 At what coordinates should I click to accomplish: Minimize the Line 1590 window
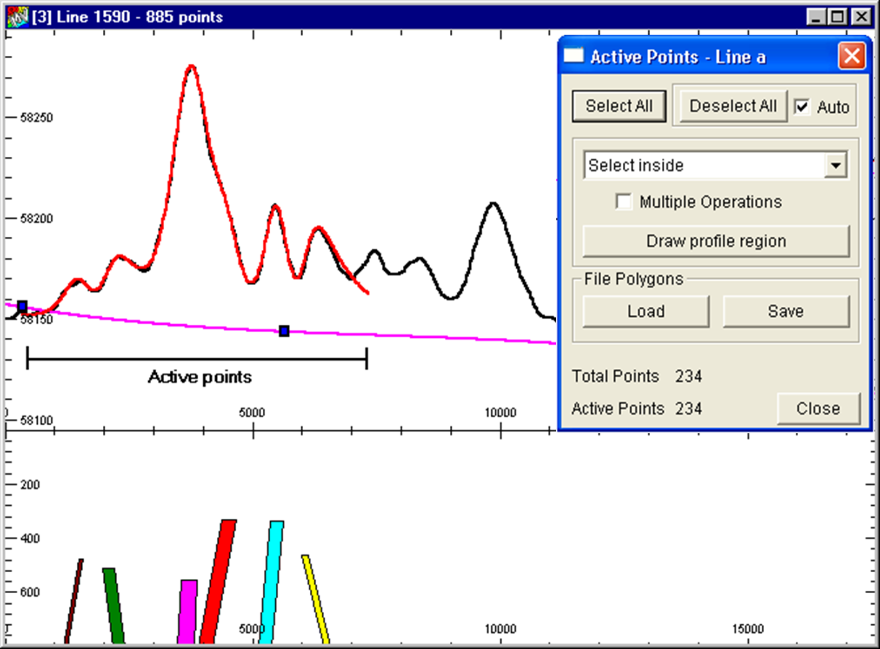pos(816,17)
